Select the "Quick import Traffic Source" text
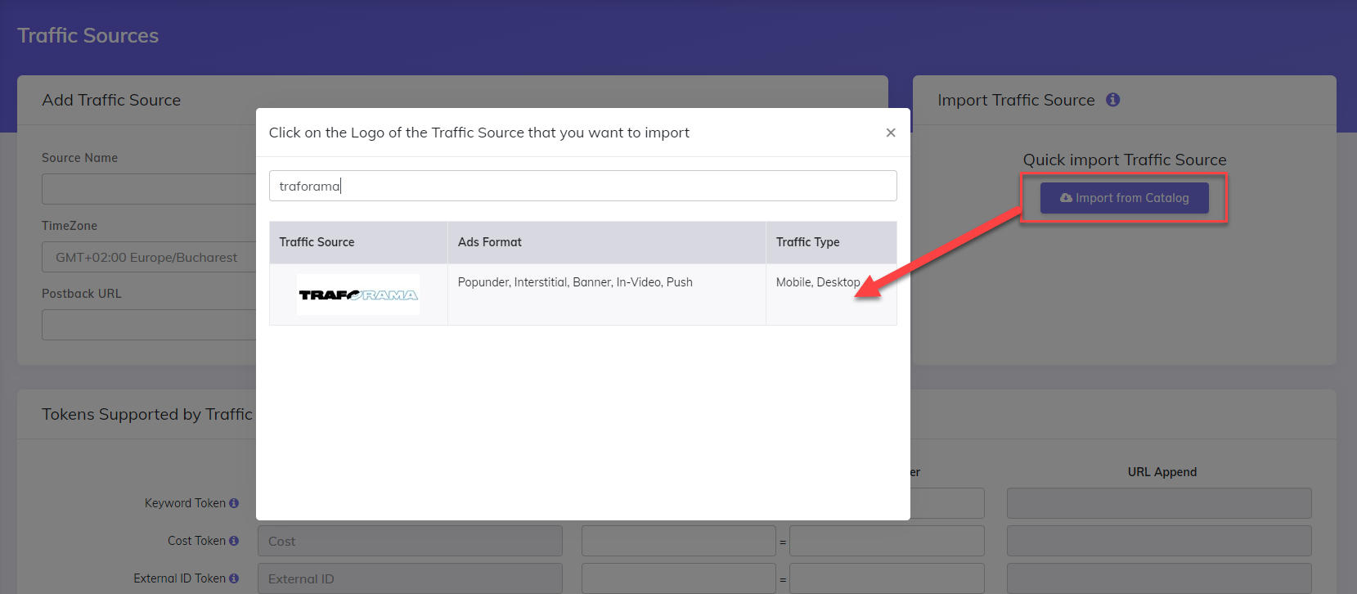This screenshot has width=1357, height=594. coord(1125,160)
